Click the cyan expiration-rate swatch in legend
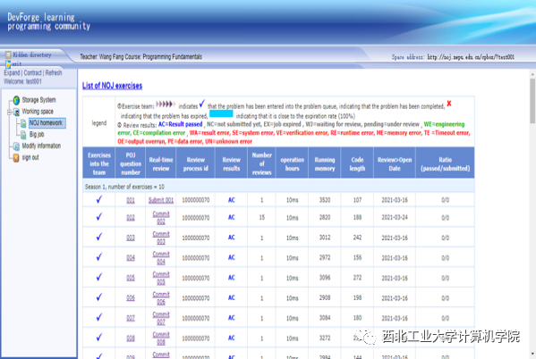 pos(221,114)
